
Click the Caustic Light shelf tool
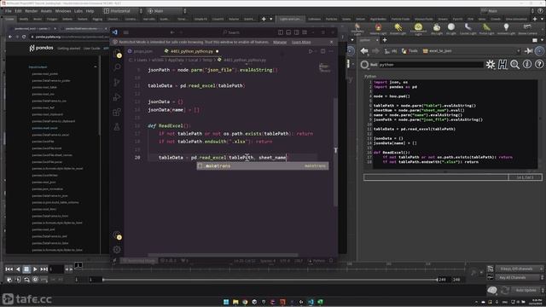tap(468, 29)
